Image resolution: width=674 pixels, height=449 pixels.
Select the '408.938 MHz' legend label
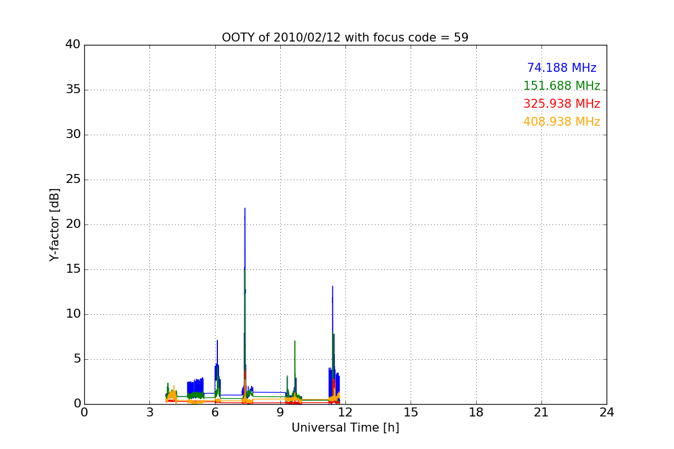click(x=562, y=122)
